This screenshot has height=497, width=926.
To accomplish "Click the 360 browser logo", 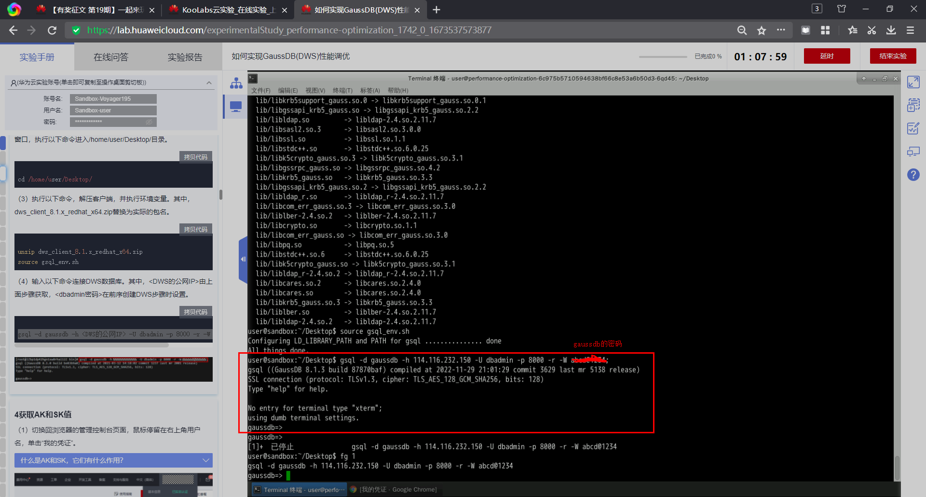I will click(x=14, y=10).
